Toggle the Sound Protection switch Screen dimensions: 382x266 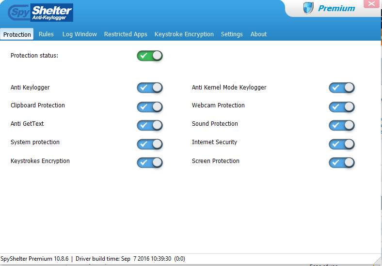[342, 125]
